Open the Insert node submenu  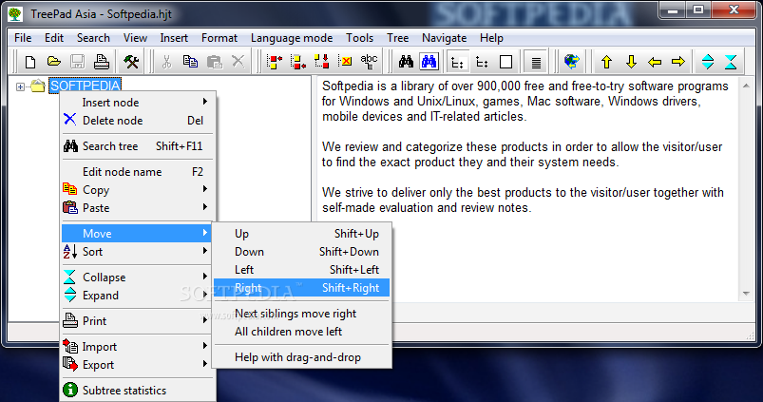click(137, 103)
